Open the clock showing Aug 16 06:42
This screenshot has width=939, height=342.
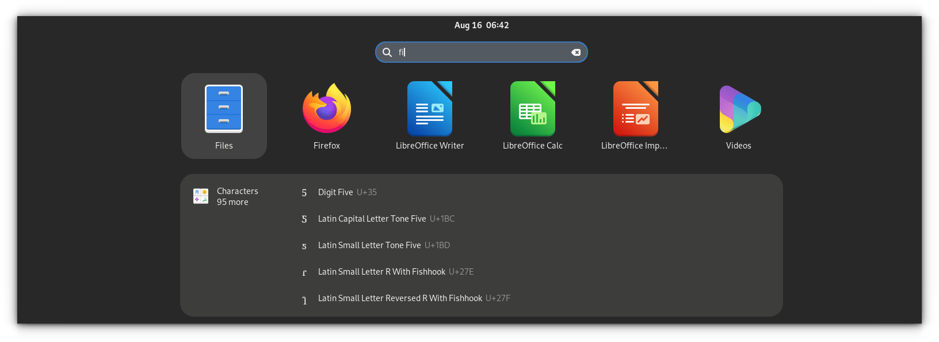point(482,25)
